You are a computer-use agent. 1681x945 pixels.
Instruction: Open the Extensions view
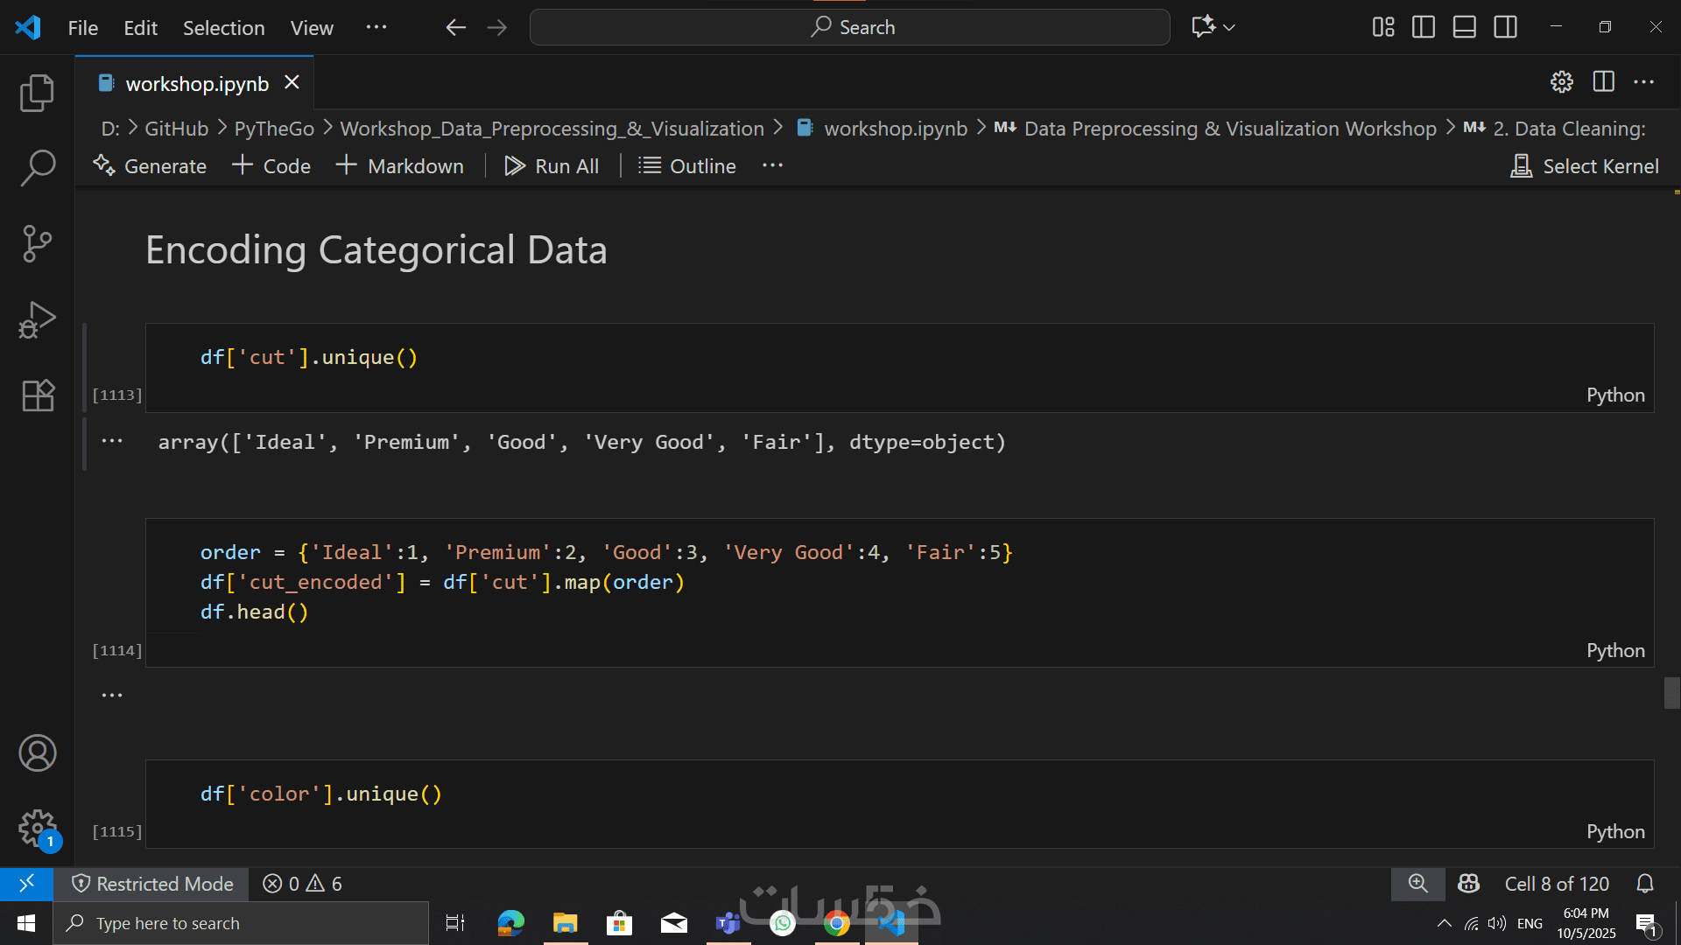pos(37,395)
